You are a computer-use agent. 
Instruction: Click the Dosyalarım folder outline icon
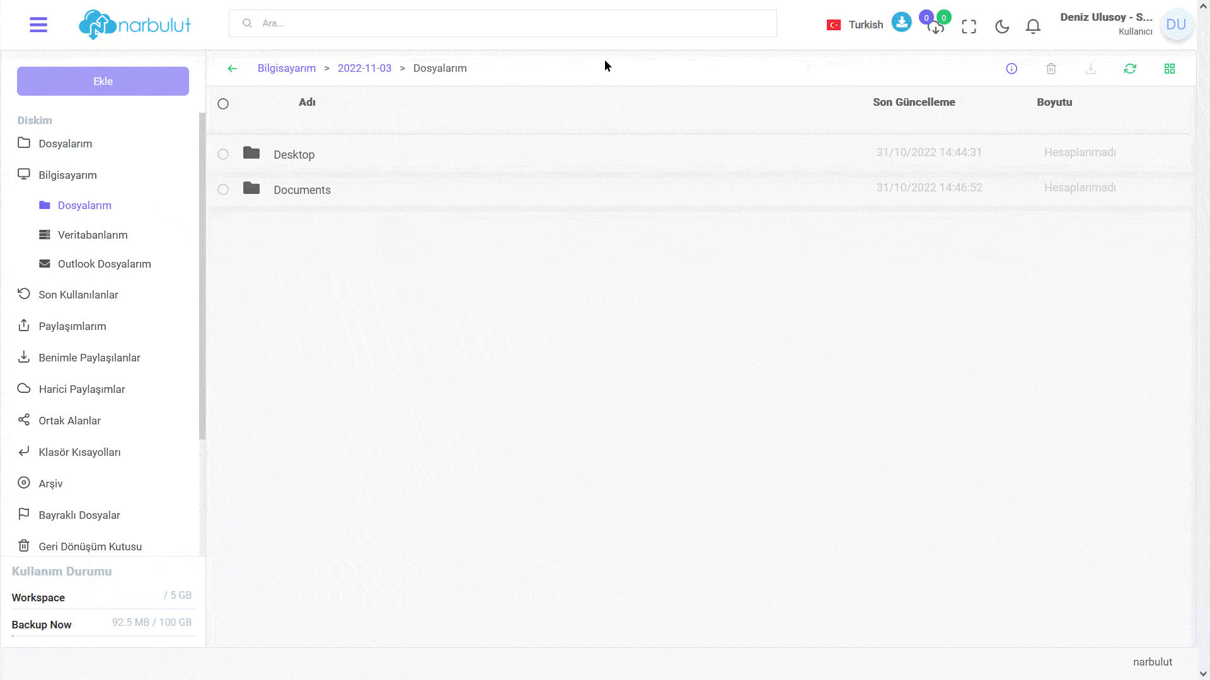click(24, 142)
